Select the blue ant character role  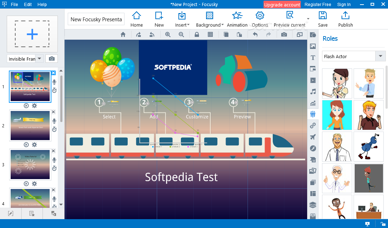(369, 147)
